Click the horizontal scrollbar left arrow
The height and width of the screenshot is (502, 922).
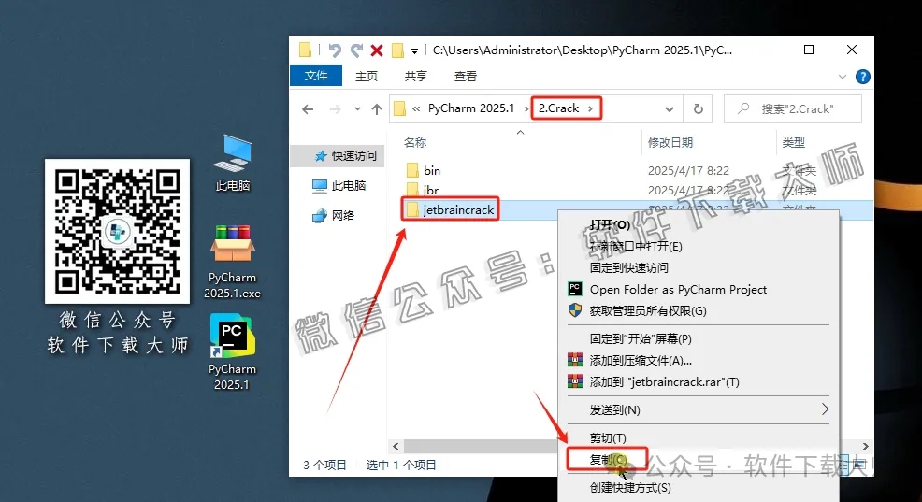tap(396, 446)
